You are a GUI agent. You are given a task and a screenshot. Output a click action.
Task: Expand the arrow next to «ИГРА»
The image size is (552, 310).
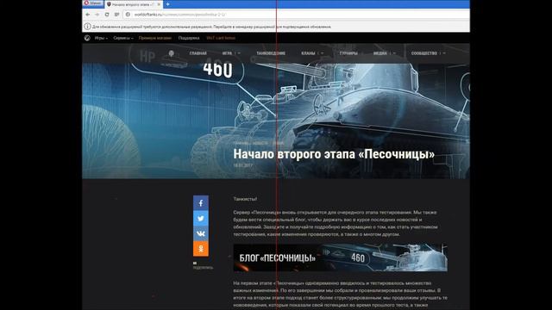(239, 53)
